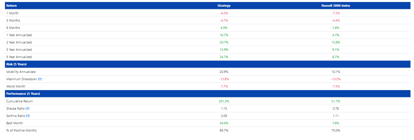Open the Sharpe Ratio help tooltip icon
Image resolution: width=414 pixels, height=140 pixels.
click(x=27, y=108)
